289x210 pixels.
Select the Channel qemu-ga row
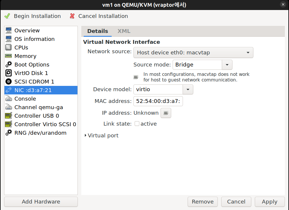[x=41, y=107]
